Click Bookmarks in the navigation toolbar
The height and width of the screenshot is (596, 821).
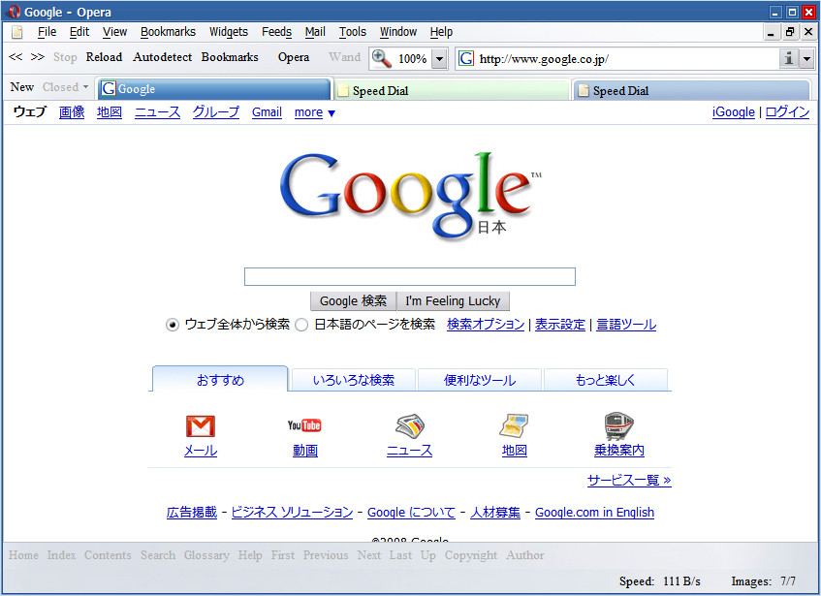click(230, 57)
